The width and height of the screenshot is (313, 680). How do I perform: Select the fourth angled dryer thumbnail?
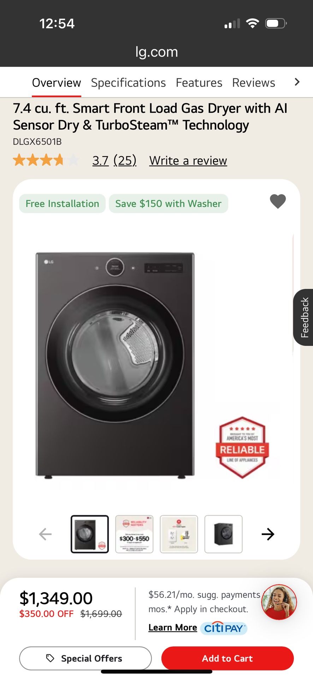point(223,534)
